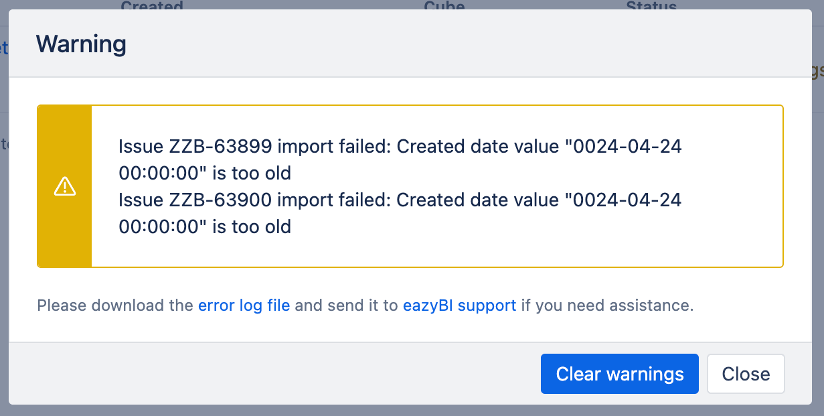
Task: Click the warning triangle icon
Action: point(64,186)
